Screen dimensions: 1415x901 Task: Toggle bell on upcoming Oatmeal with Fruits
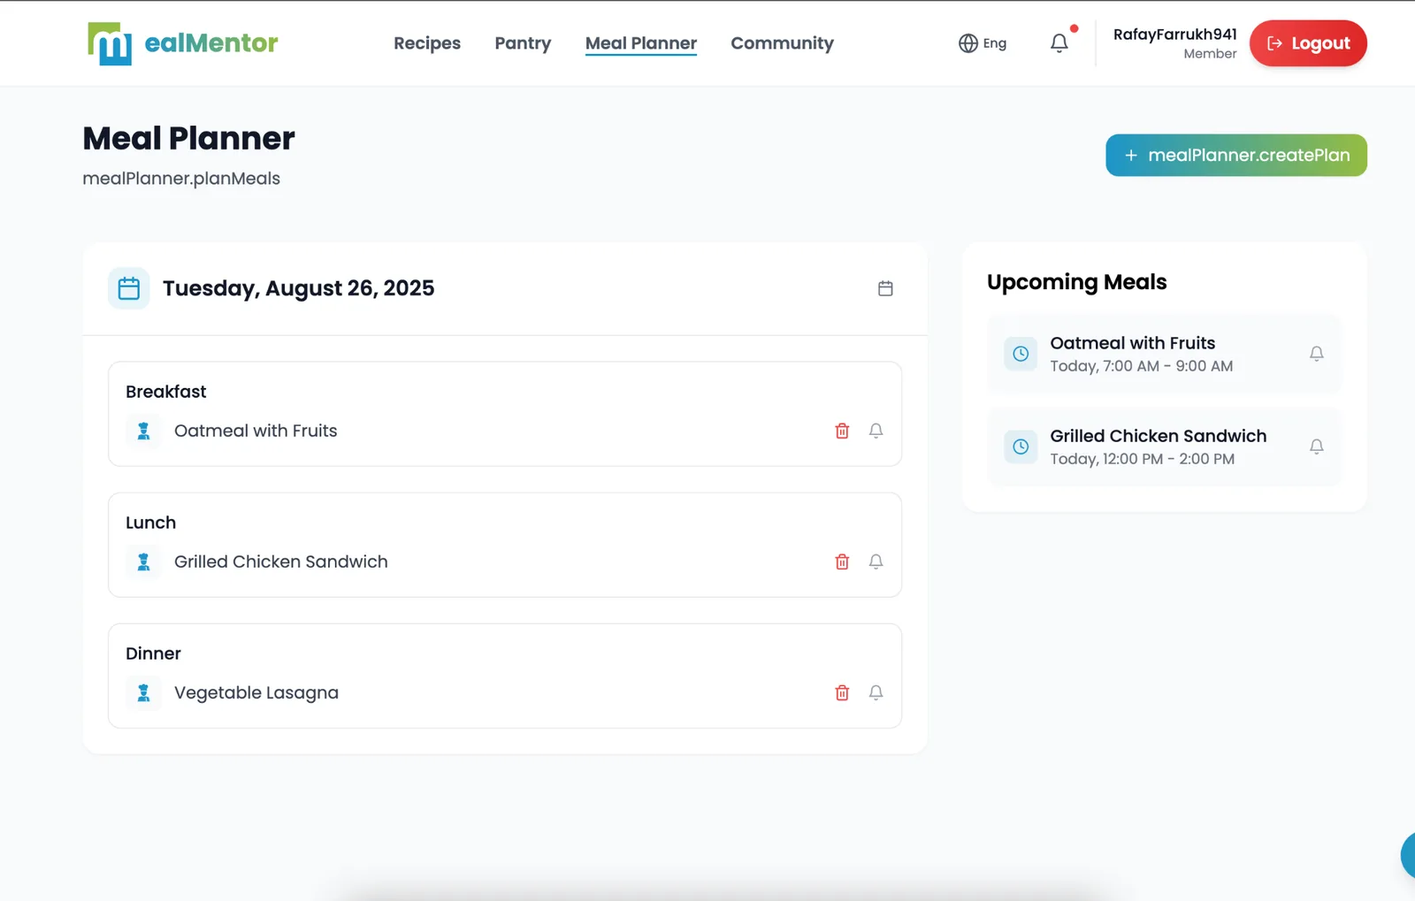pos(1317,354)
